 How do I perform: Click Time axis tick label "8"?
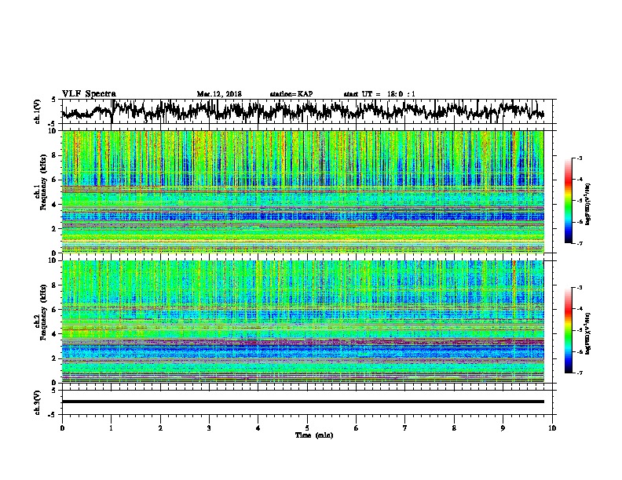(x=454, y=428)
